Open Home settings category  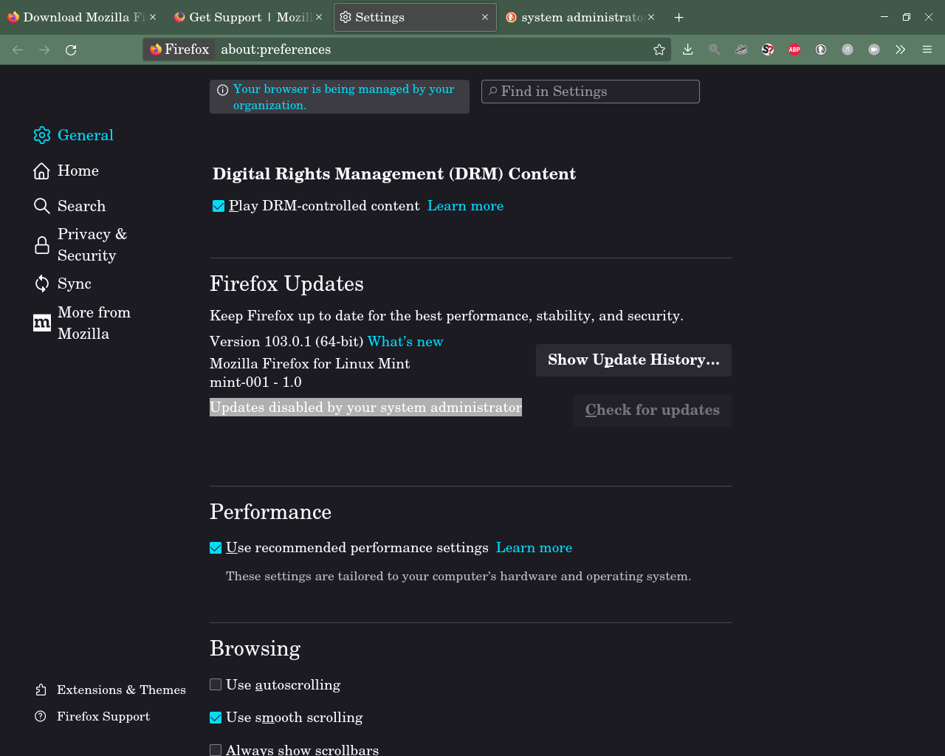pos(66,171)
